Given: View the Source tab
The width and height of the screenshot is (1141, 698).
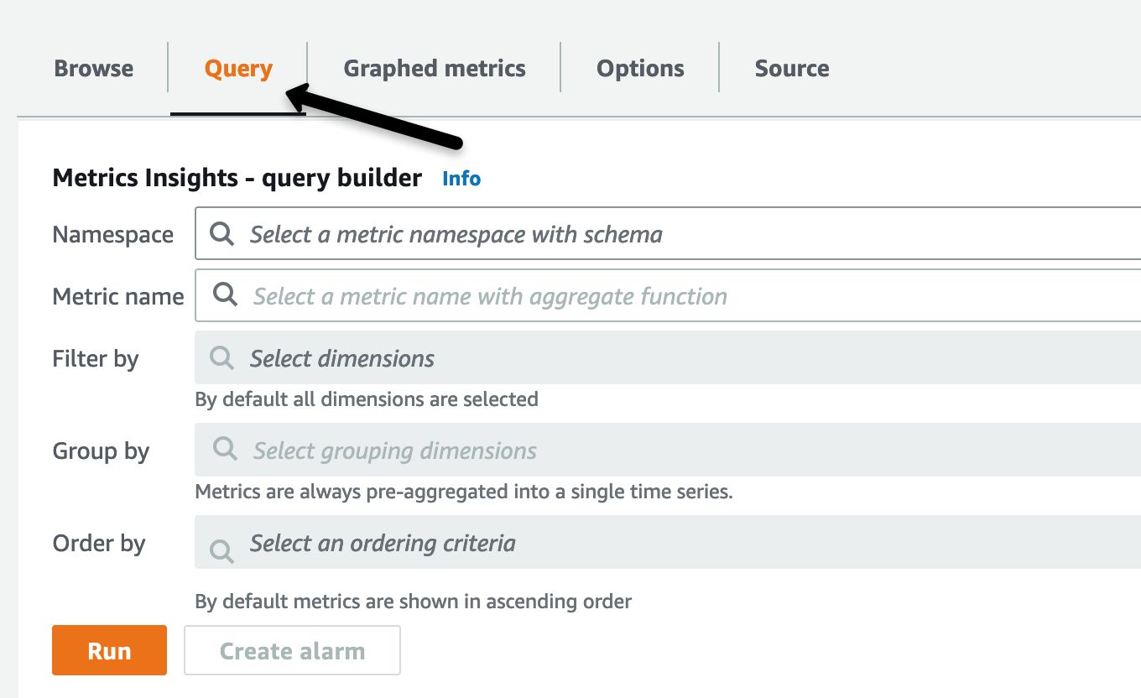Looking at the screenshot, I should point(792,68).
